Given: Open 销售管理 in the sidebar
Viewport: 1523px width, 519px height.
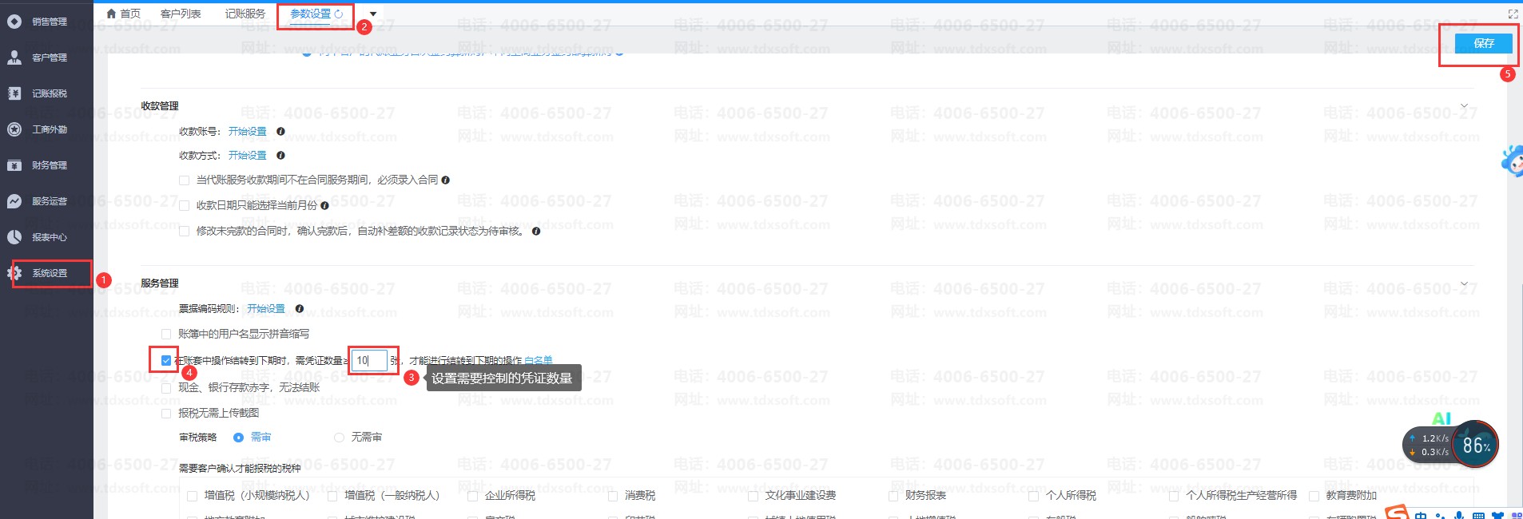Looking at the screenshot, I should [x=49, y=22].
